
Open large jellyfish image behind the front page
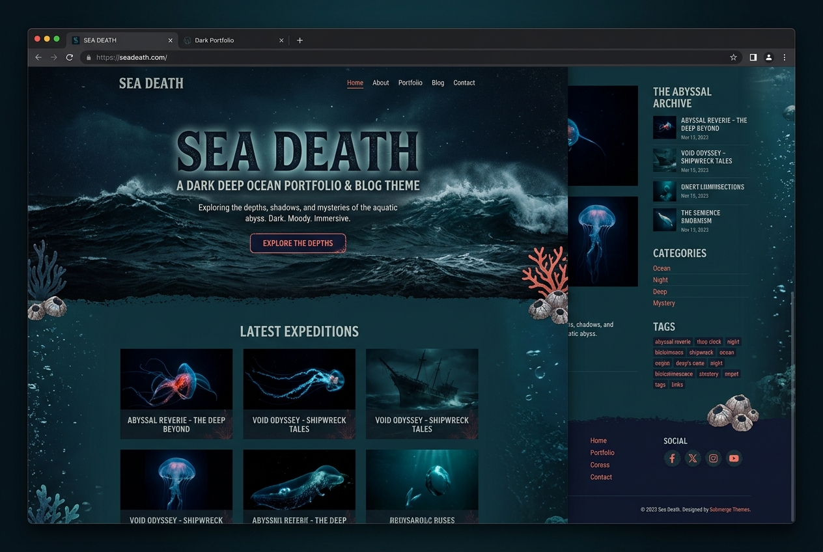pos(603,241)
